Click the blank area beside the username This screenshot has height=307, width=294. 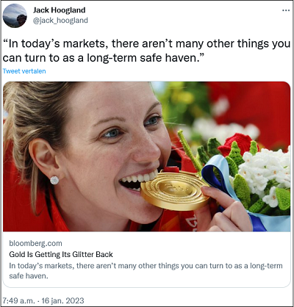(184, 15)
